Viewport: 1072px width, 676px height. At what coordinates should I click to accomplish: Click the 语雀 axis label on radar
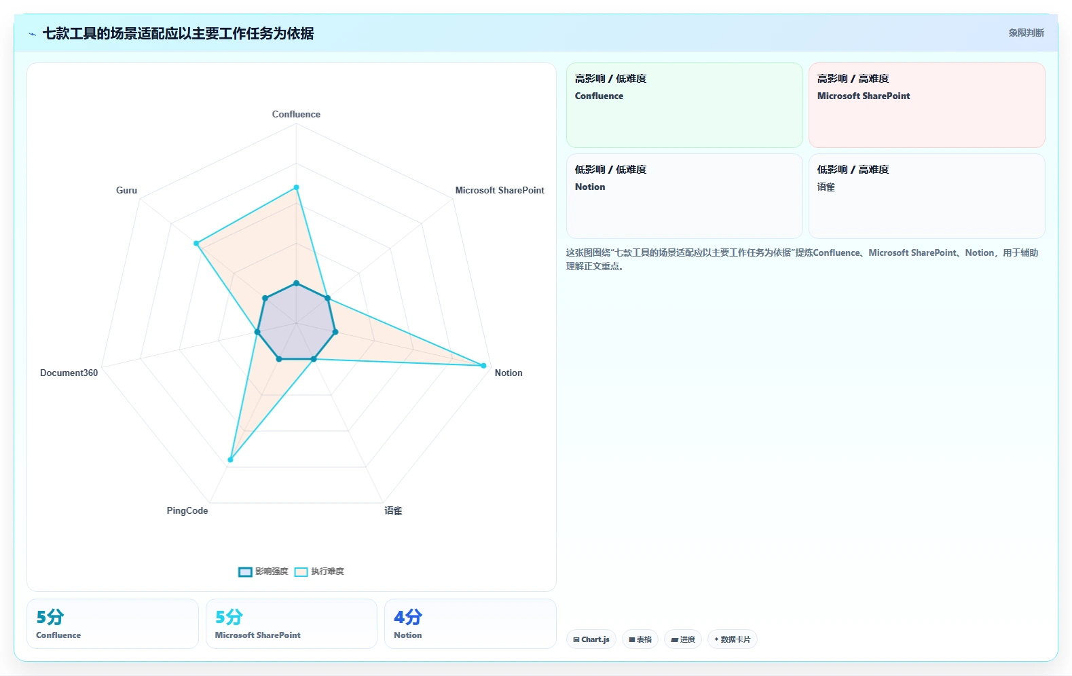coord(393,510)
